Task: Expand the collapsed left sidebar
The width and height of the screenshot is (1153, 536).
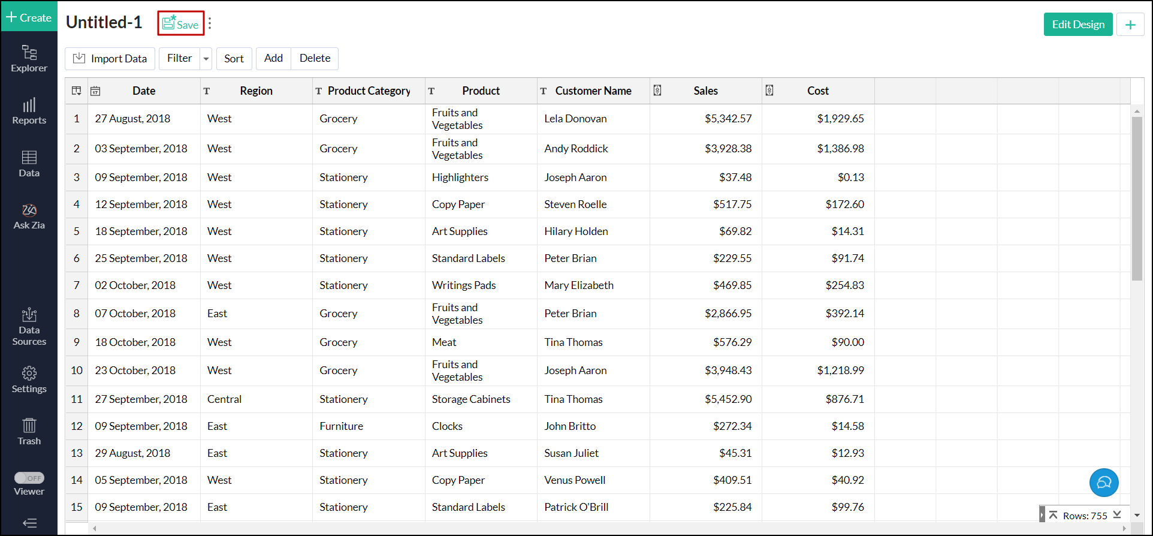Action: click(x=29, y=523)
